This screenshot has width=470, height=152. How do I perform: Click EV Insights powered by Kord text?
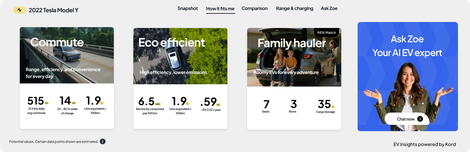(424, 144)
